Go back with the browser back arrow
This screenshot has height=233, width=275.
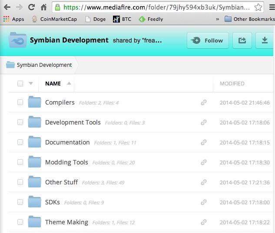click(7, 7)
